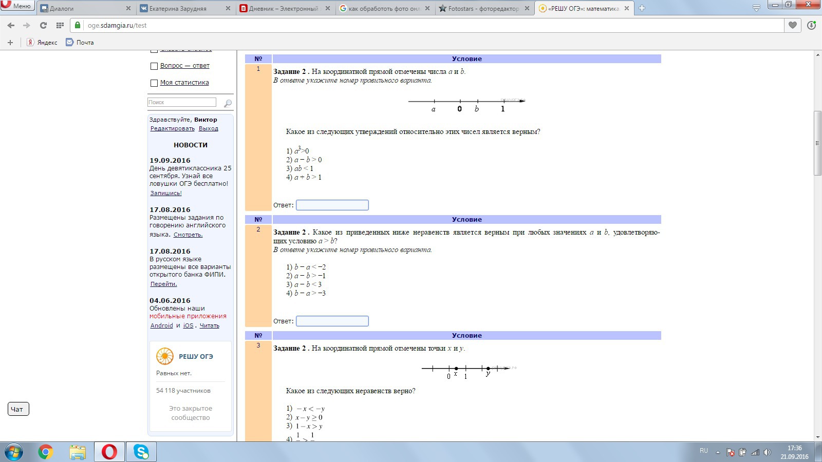The height and width of the screenshot is (462, 822).
Task: Click the answer field for task 1
Action: point(332,205)
